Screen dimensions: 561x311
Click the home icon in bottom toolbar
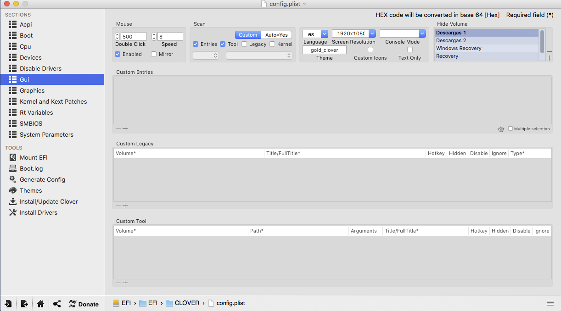pyautogui.click(x=41, y=304)
